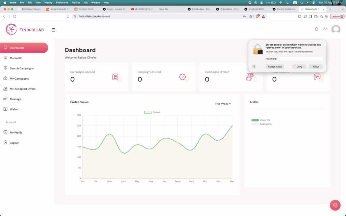Click the red support chat icon
The image size is (346, 216).
click(x=335, y=205)
